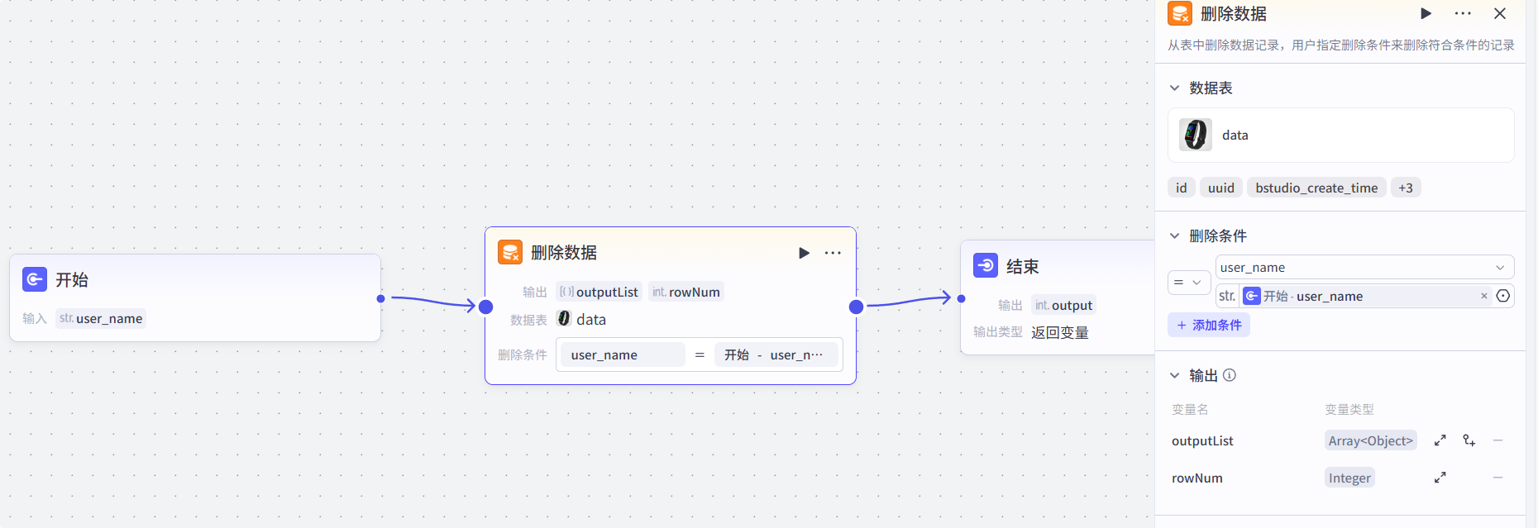The image size is (1538, 528).
Task: Open the 删除数据 node's ... menu
Action: point(833,252)
